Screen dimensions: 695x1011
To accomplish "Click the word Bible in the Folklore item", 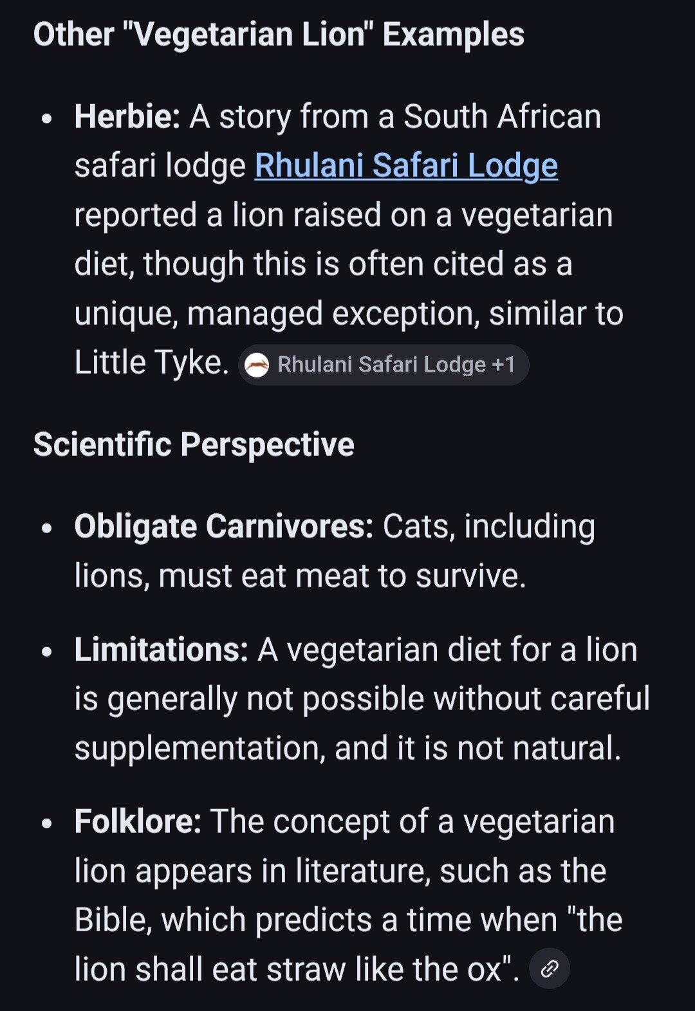I will point(113,920).
